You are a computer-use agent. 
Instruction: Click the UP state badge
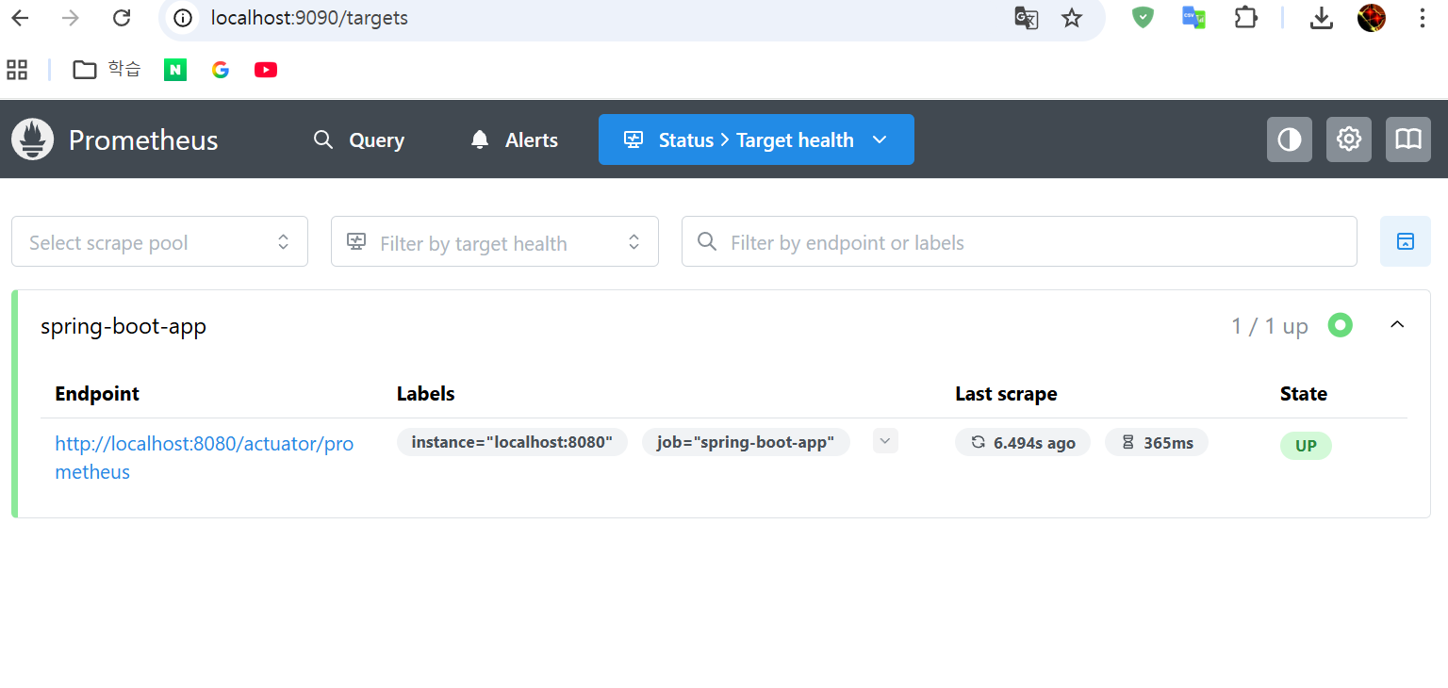coord(1306,446)
